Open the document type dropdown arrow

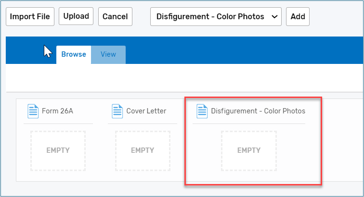[x=274, y=17]
